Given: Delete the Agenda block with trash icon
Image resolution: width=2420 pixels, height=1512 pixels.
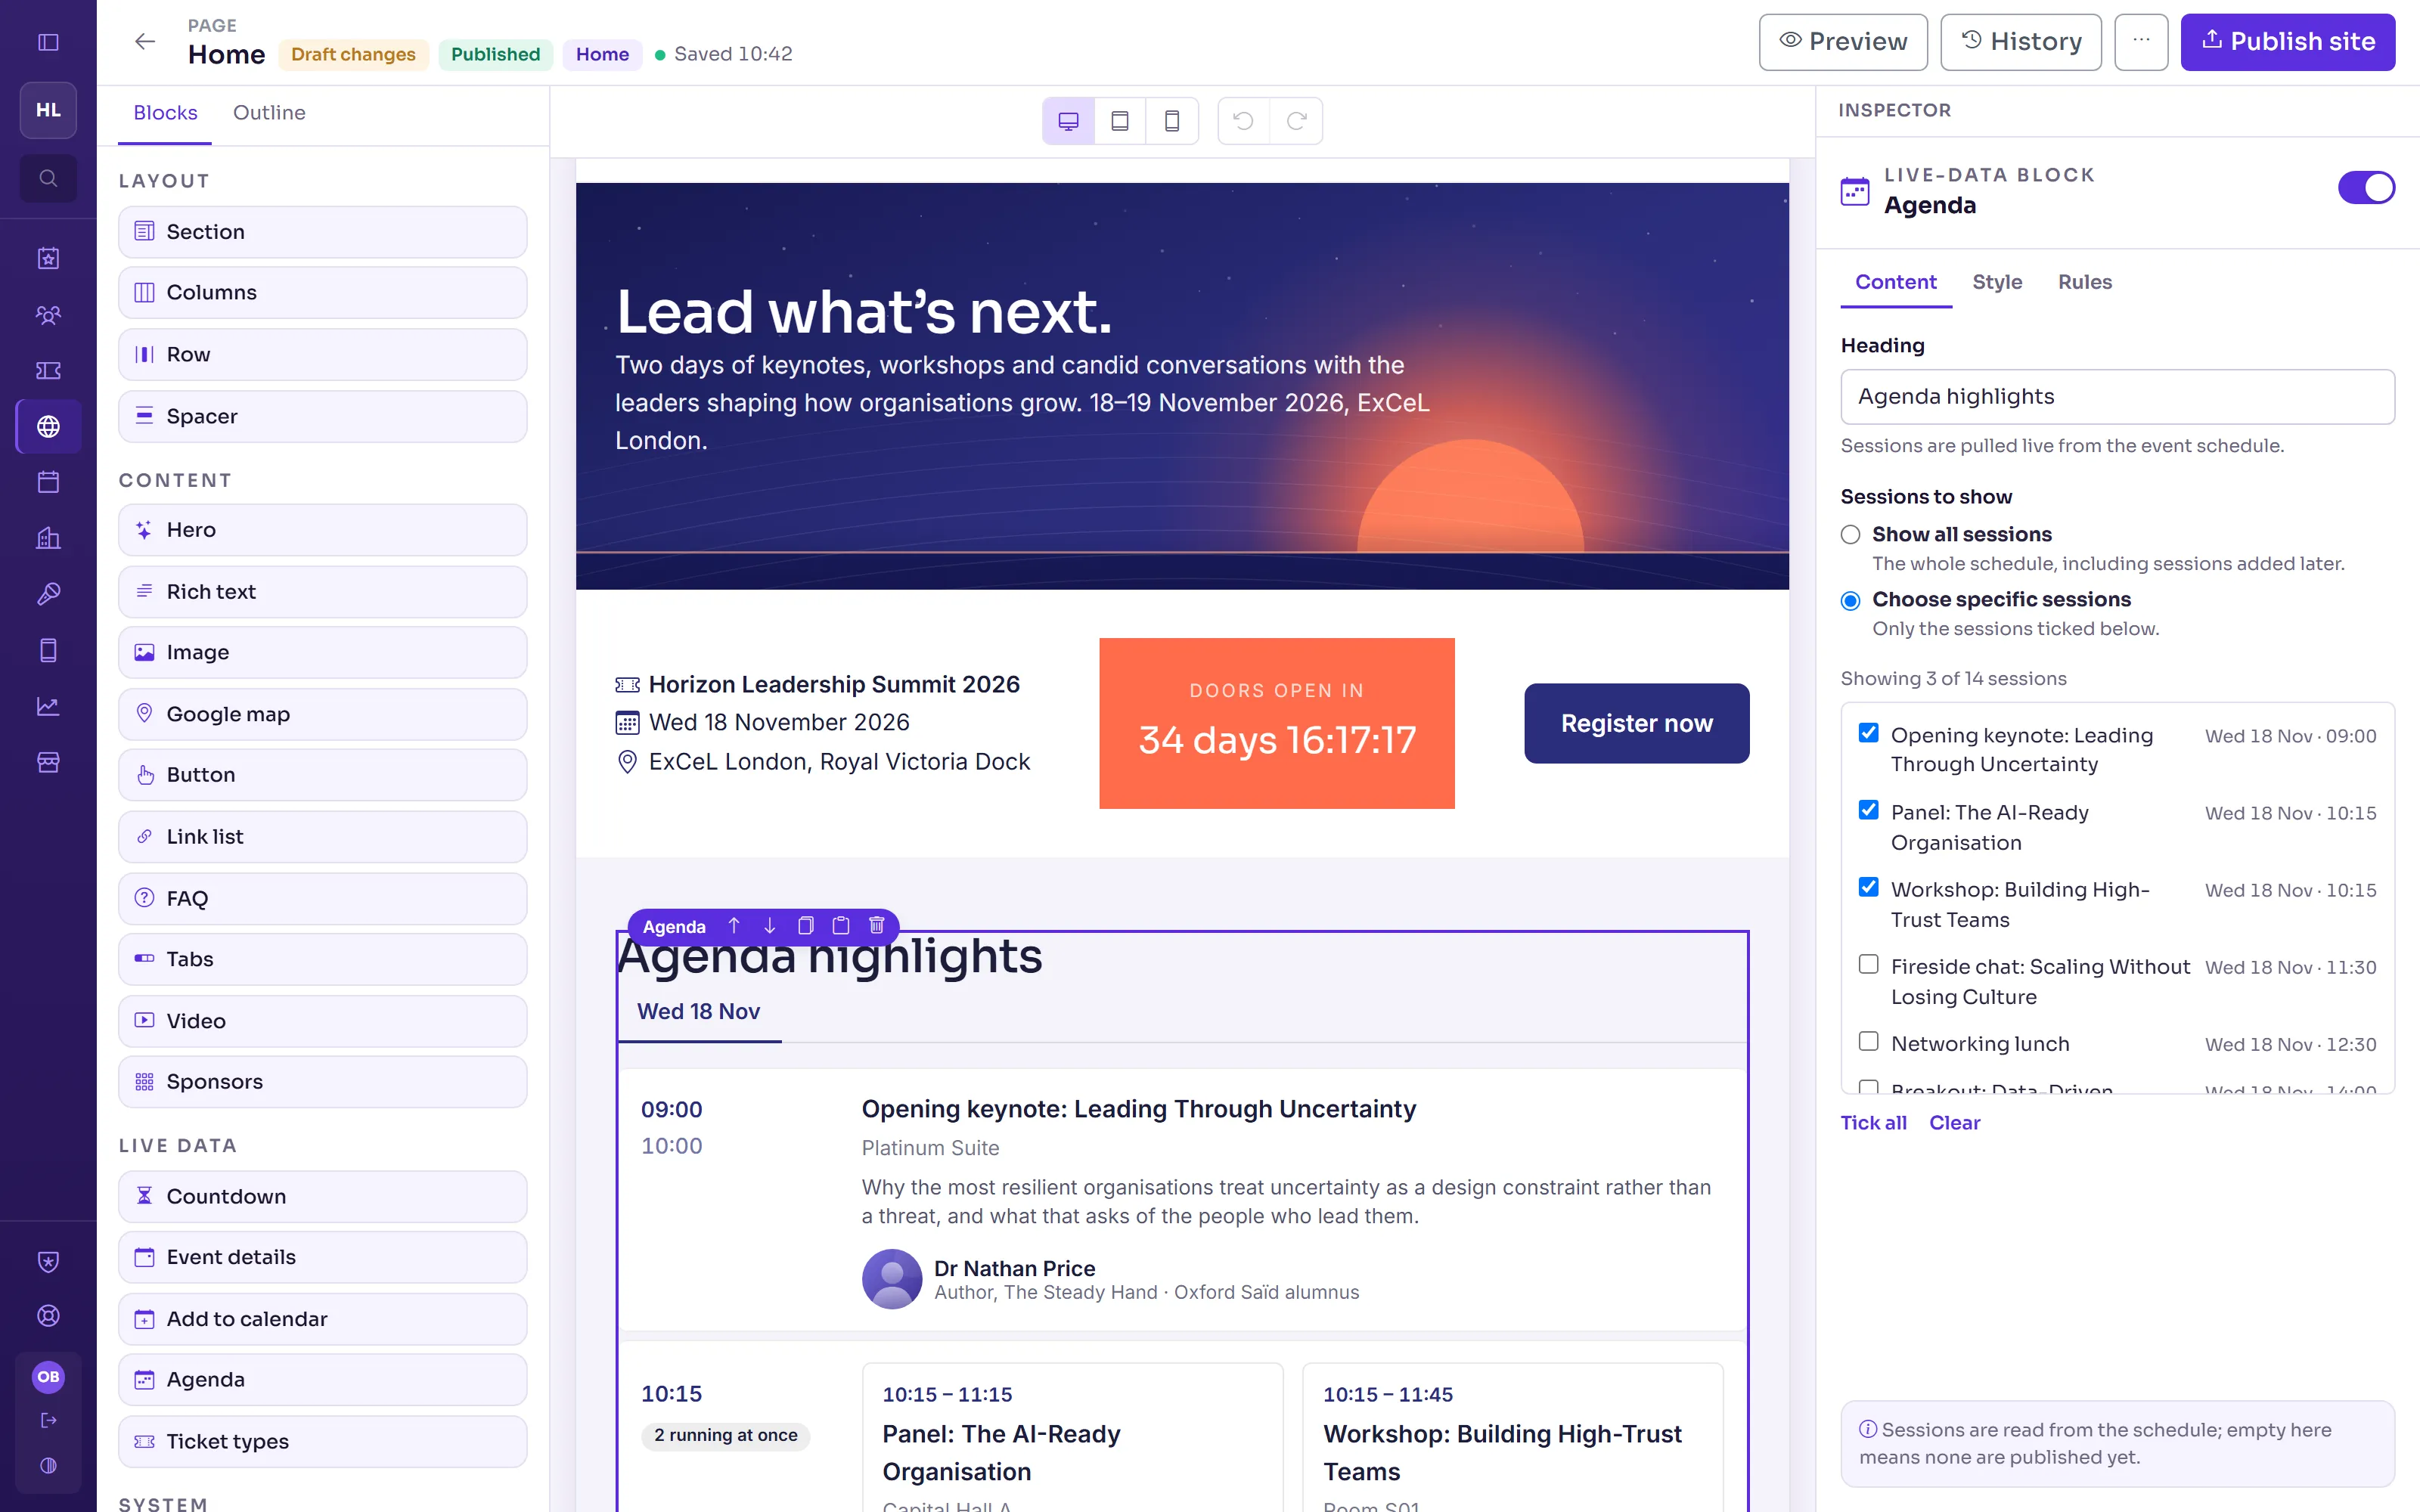Looking at the screenshot, I should [x=876, y=926].
